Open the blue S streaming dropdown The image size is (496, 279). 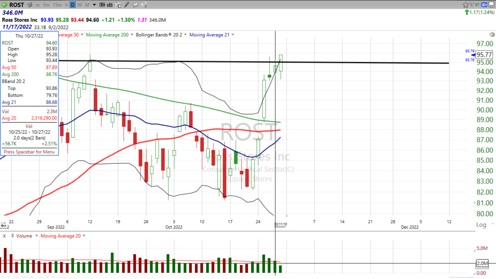point(484,5)
